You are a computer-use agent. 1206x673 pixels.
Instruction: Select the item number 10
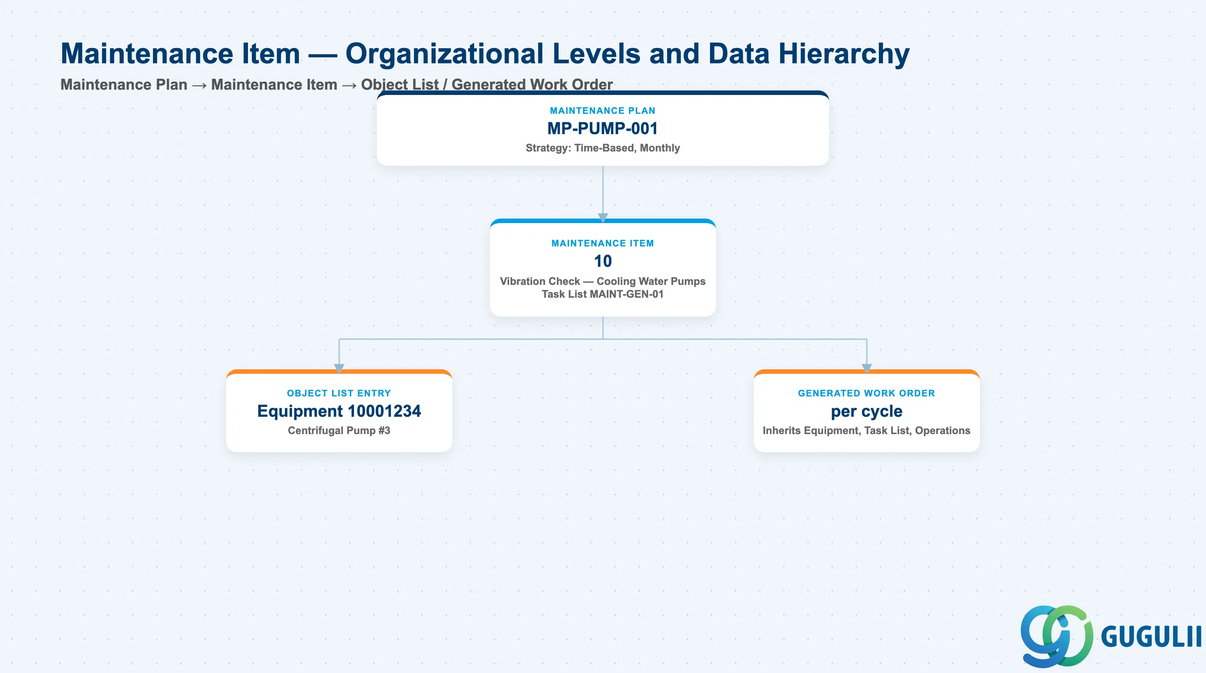(x=603, y=261)
